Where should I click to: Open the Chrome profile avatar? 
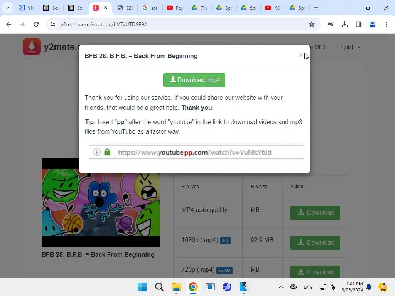[372, 24]
